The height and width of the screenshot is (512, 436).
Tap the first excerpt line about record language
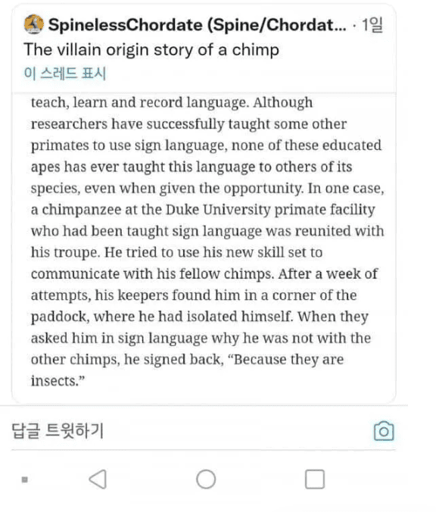coord(172,103)
